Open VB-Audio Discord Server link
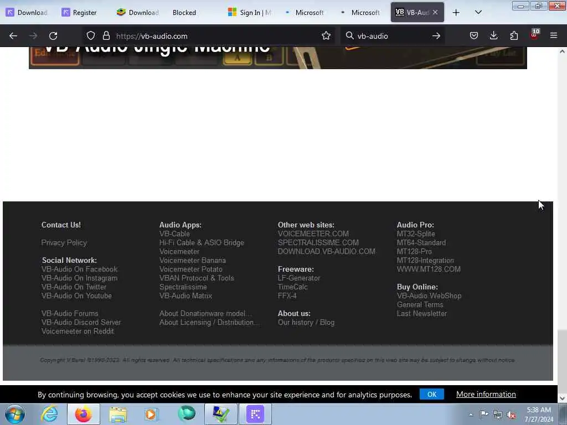 pyautogui.click(x=81, y=323)
